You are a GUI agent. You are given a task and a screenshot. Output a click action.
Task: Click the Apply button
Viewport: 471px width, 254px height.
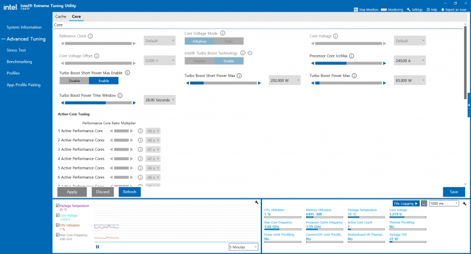click(72, 192)
